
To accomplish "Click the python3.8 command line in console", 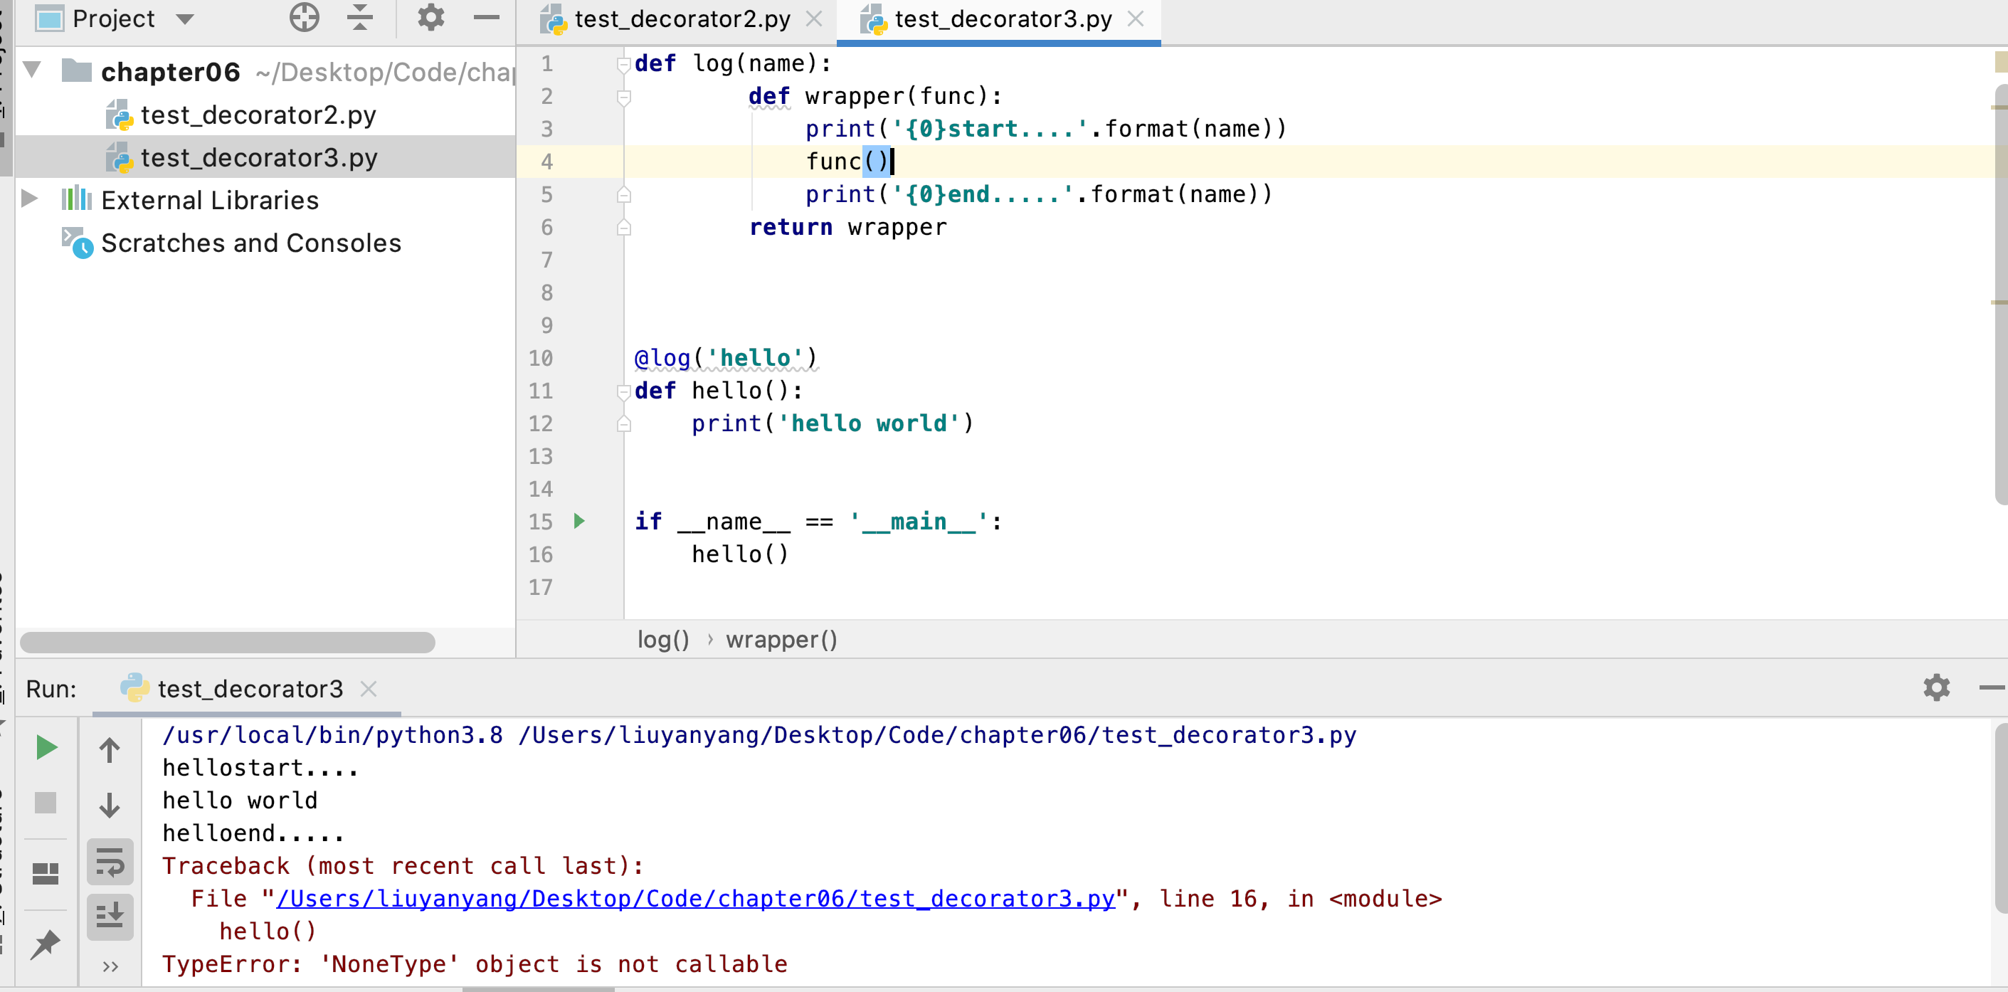I will [x=759, y=734].
